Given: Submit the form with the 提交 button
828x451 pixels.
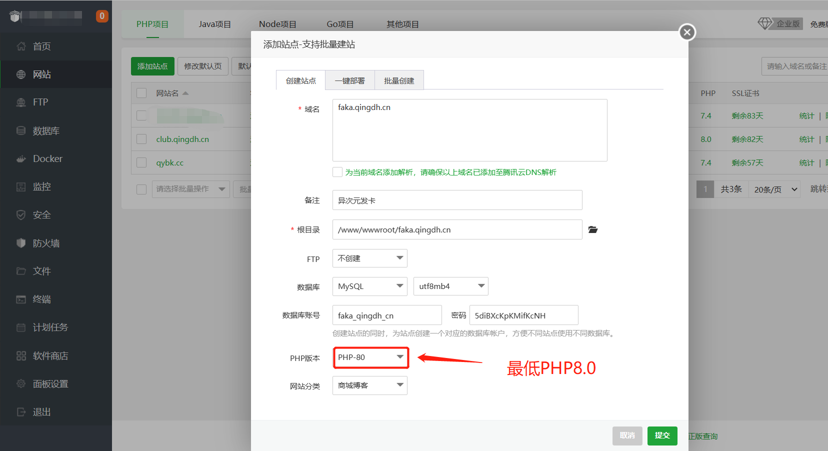Looking at the screenshot, I should coord(662,435).
